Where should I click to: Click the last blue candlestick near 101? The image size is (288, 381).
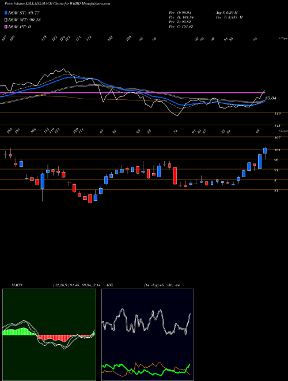pyautogui.click(x=265, y=151)
